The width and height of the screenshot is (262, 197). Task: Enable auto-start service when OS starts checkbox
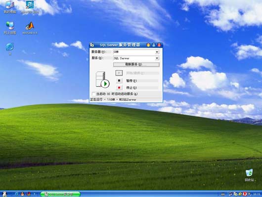pyautogui.click(x=93, y=94)
